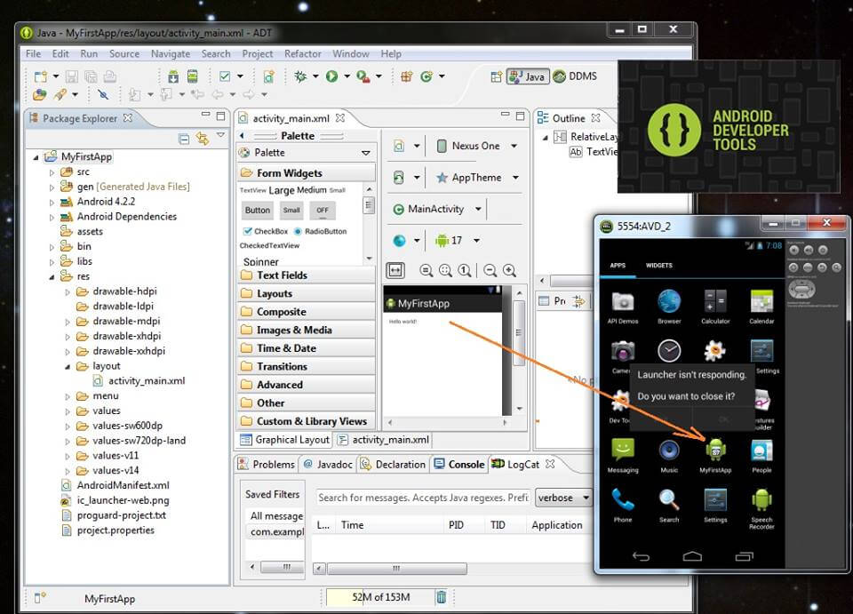The height and width of the screenshot is (614, 853).
Task: Click the OFF toggle button widget in palette
Action: (323, 211)
